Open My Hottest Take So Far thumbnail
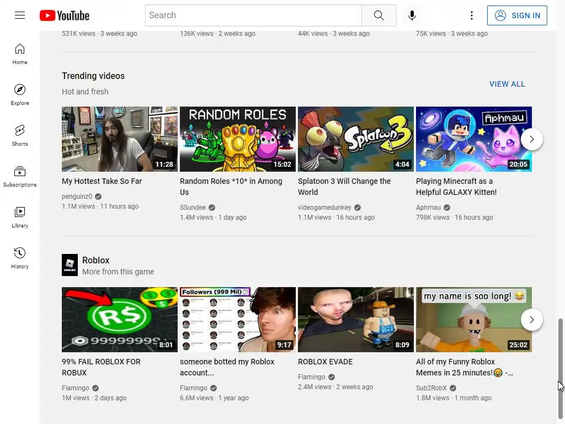The width and height of the screenshot is (565, 424). (120, 139)
